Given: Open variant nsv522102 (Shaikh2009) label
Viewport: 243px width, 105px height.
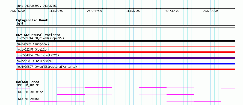Looking at the screenshot, I should pyautogui.click(x=34, y=61).
